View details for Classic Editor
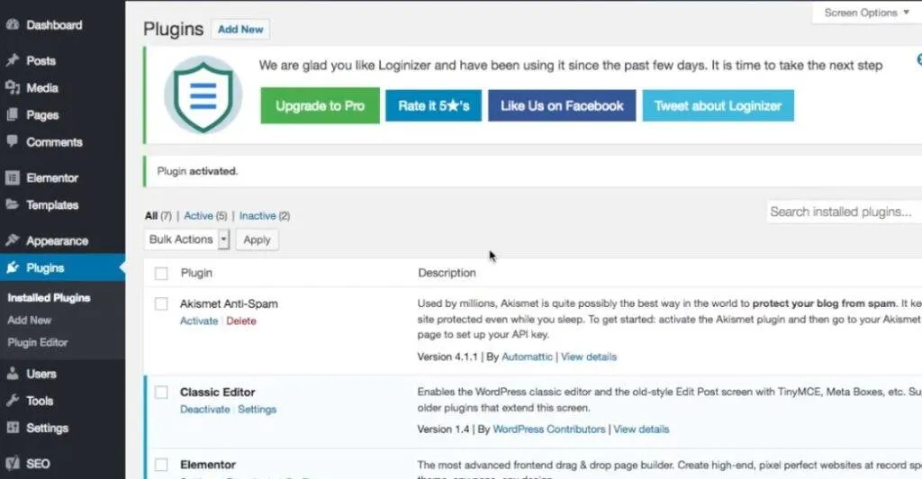This screenshot has width=922, height=479. pyautogui.click(x=641, y=429)
